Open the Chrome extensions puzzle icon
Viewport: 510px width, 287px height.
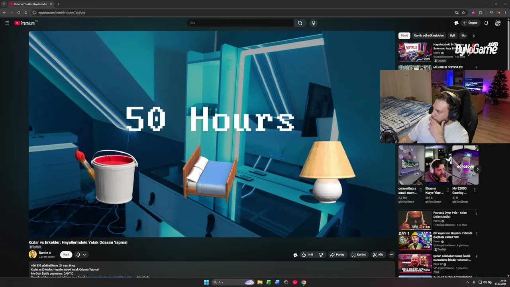pos(481,12)
